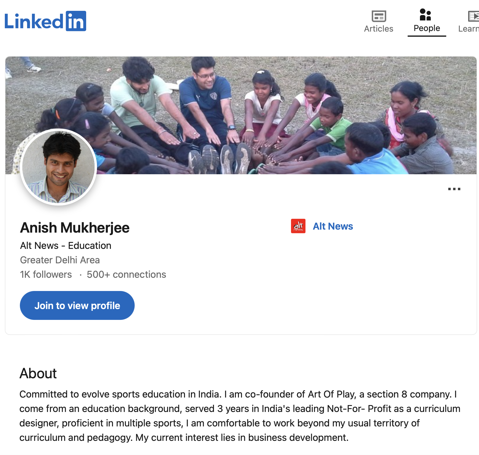Click the red Alt News logo
479x455 pixels.
pos(298,226)
